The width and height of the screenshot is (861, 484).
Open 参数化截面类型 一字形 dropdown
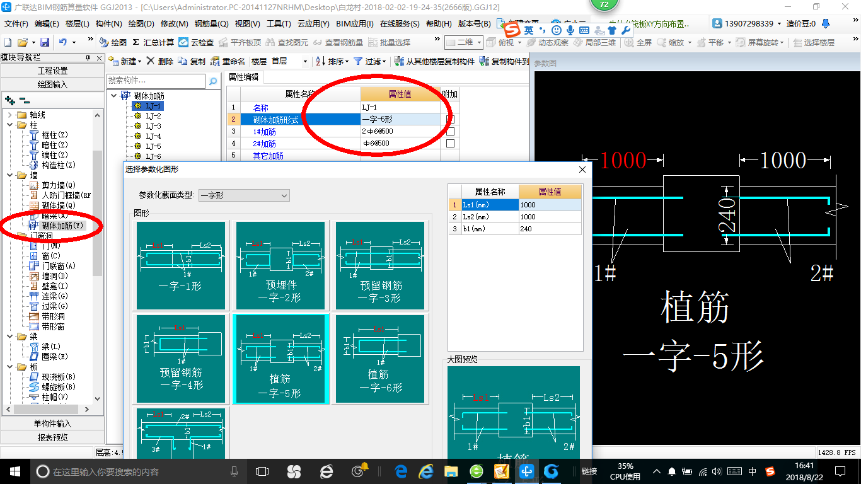244,195
